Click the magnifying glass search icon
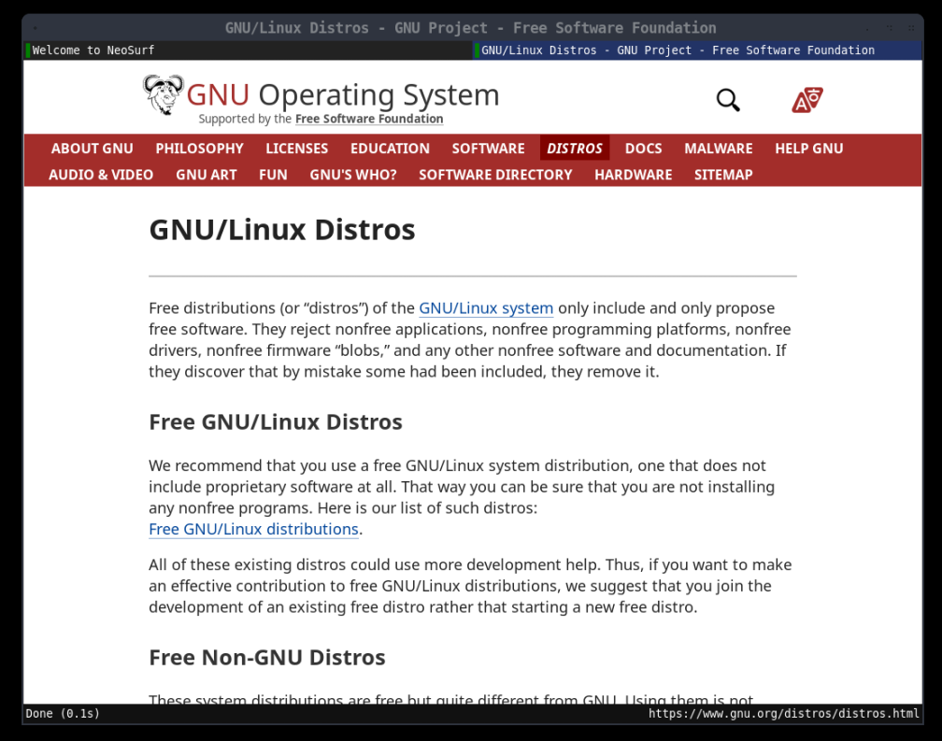 coord(727,100)
